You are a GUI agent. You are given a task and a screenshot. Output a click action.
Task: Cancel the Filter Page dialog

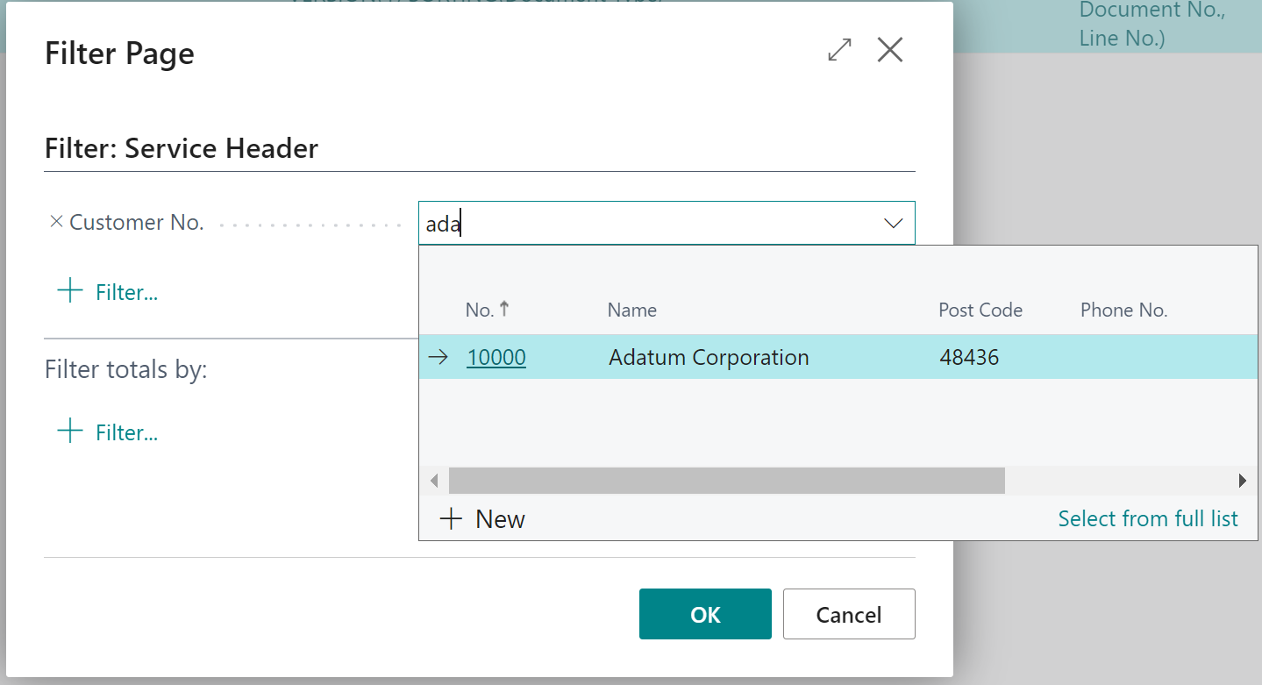click(849, 614)
